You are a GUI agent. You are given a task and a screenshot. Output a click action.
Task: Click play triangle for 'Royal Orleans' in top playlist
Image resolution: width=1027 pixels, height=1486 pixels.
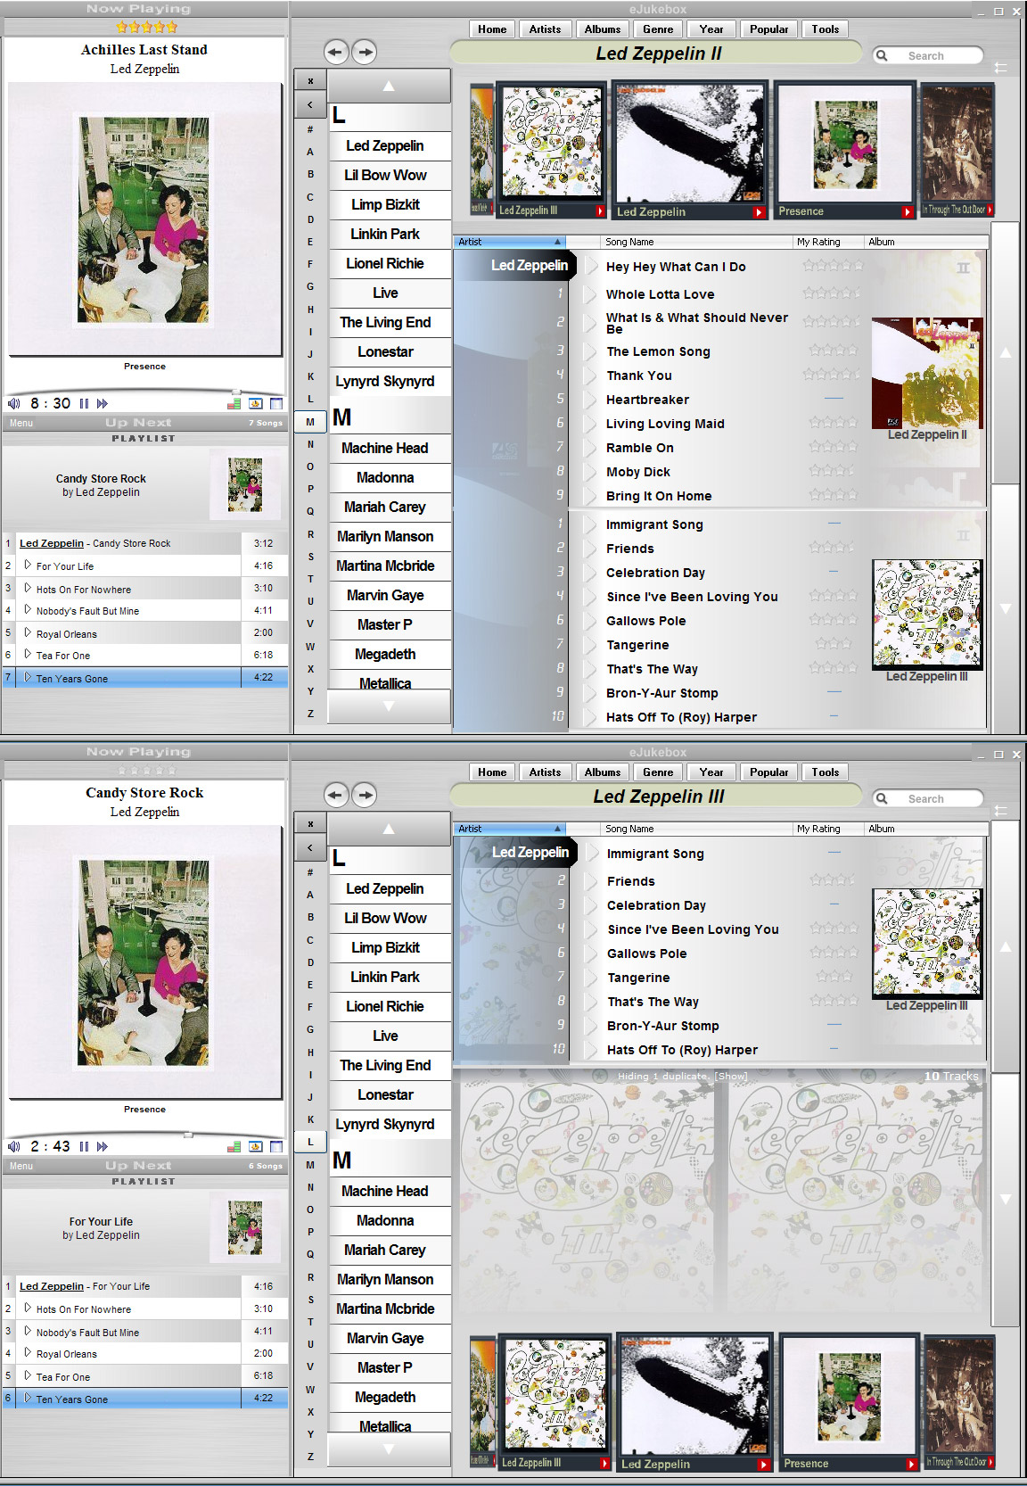[28, 632]
